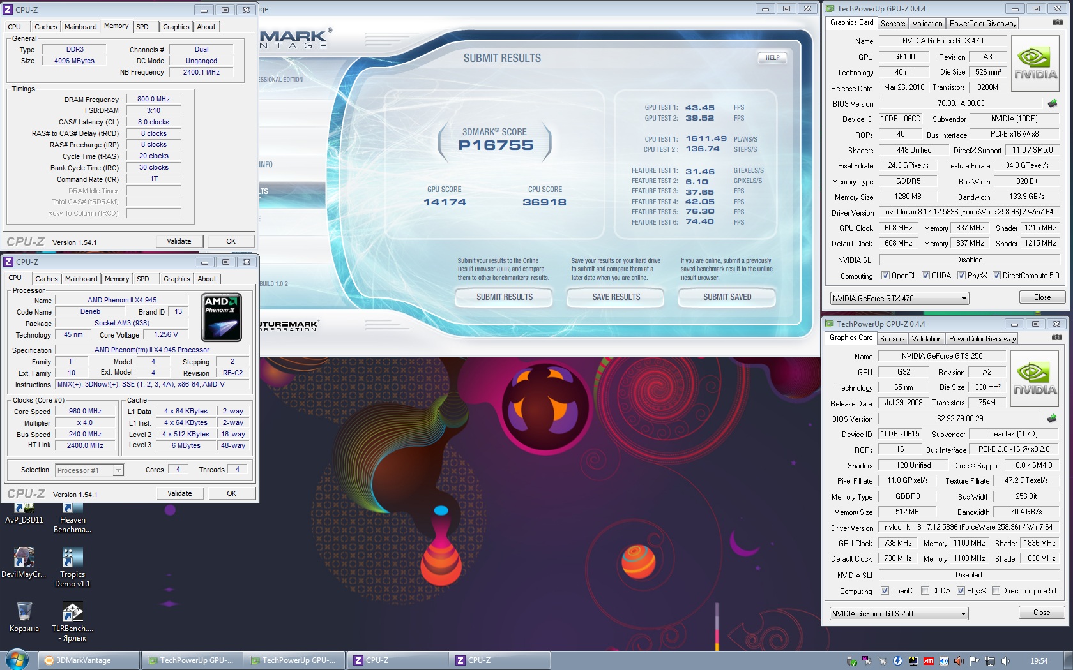The height and width of the screenshot is (670, 1073).
Task: Click the AMD Phenom II logo in CPU-Z
Action: click(221, 318)
